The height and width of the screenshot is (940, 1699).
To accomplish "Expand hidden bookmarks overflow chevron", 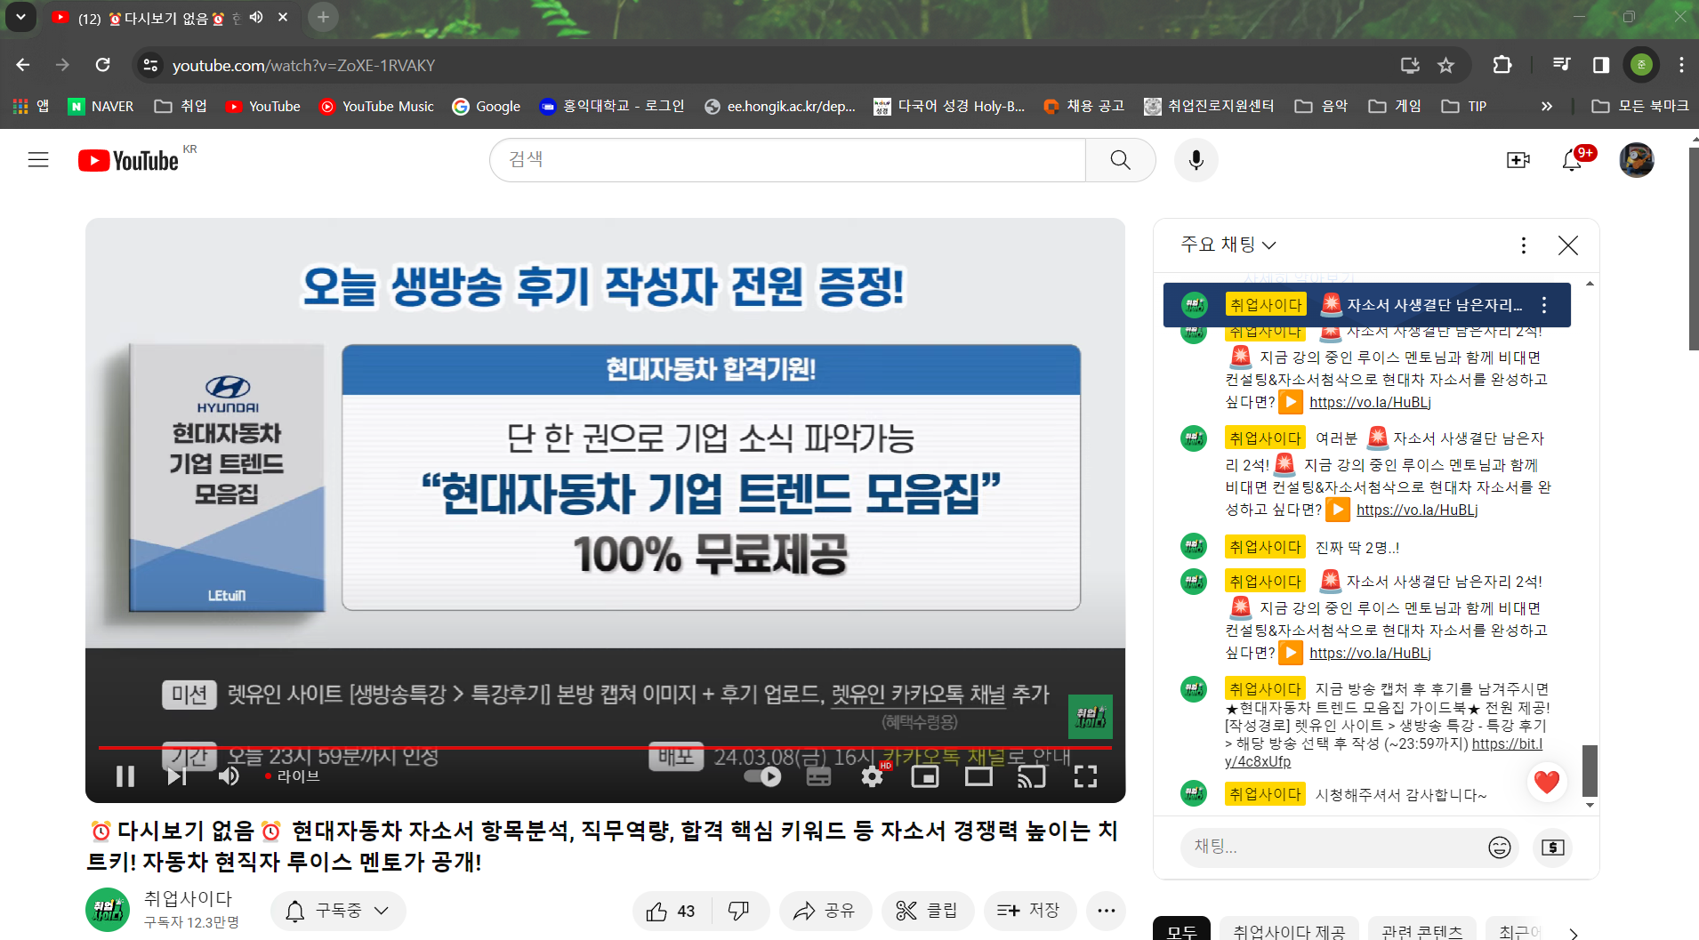I will [1547, 107].
